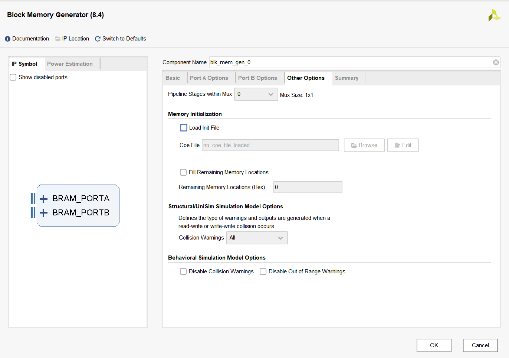The image size is (509, 358).
Task: Check Disable Collision Warnings option
Action: click(183, 271)
